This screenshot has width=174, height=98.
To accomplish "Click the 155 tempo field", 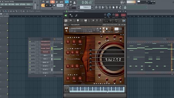I will 60,5.
